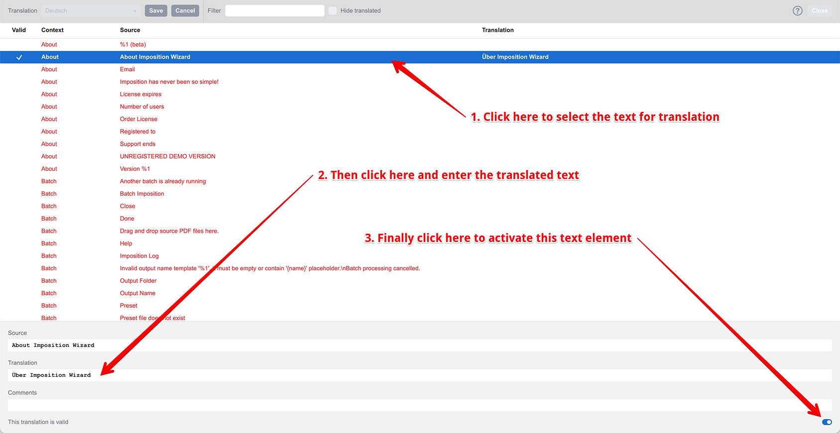This screenshot has width=840, height=433.
Task: Select the 'Invalid output name template' row
Action: click(420, 268)
